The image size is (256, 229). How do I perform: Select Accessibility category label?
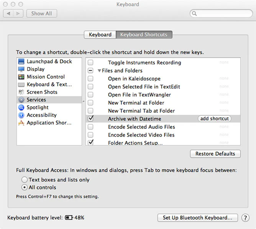[42, 115]
